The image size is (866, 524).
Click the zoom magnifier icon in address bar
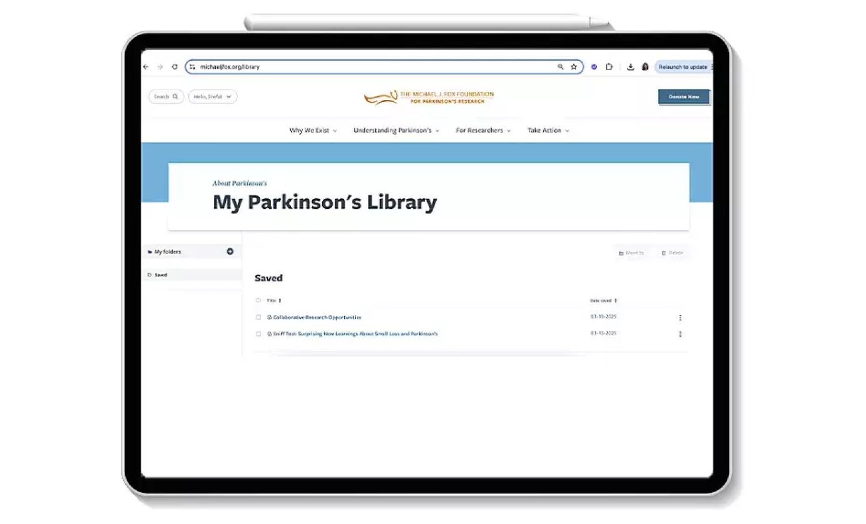[x=561, y=67]
